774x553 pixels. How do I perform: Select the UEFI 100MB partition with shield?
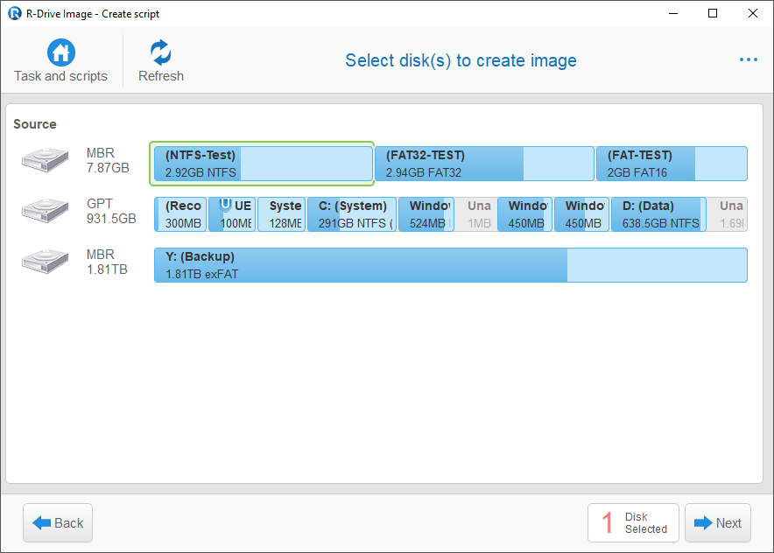point(232,214)
